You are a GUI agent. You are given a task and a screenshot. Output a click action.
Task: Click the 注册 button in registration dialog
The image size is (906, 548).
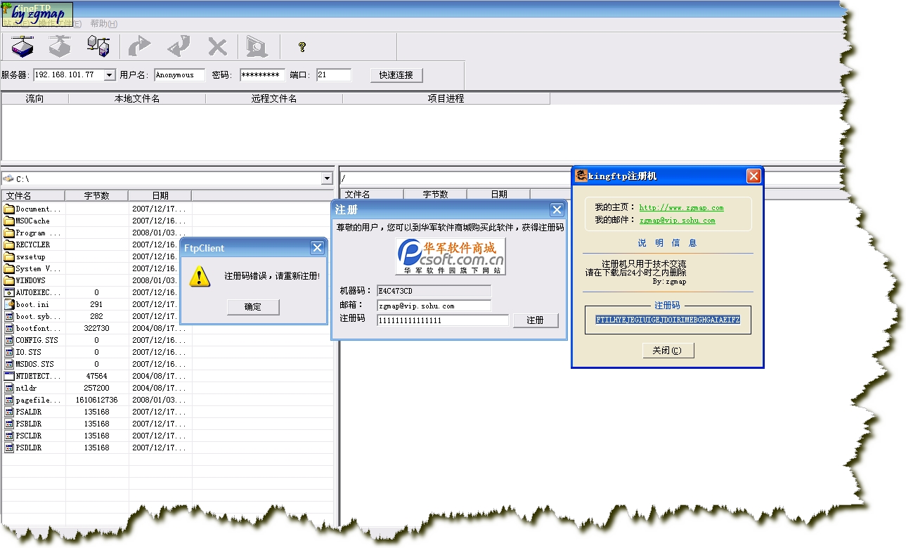[536, 320]
